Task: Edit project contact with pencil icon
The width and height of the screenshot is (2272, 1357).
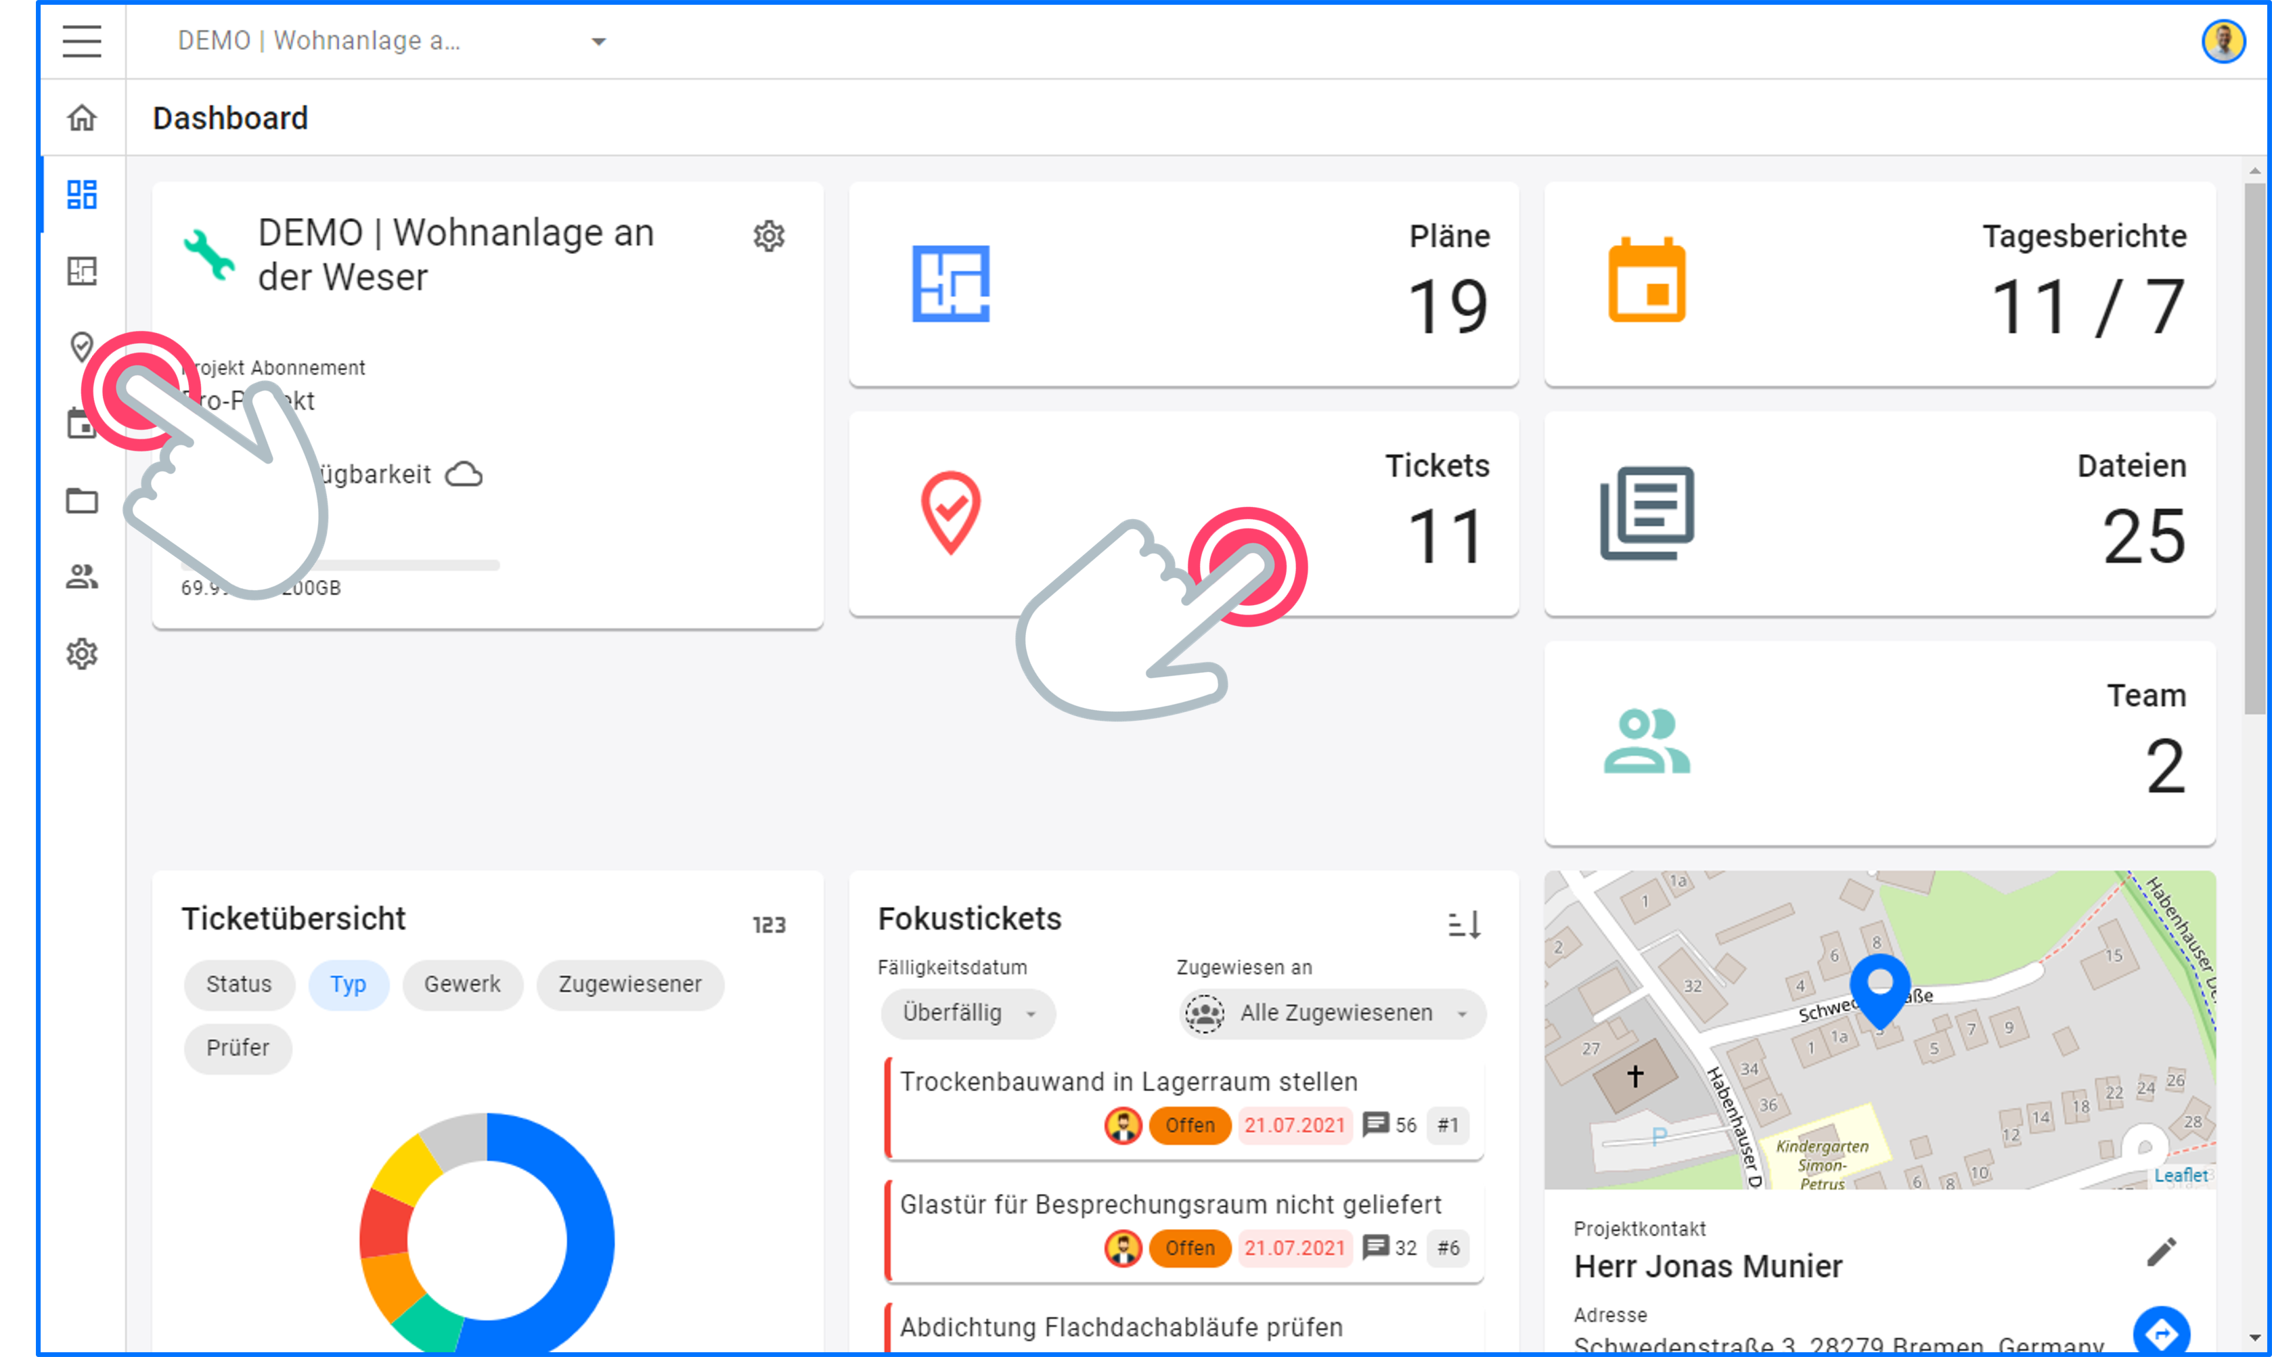Action: coord(2162,1252)
